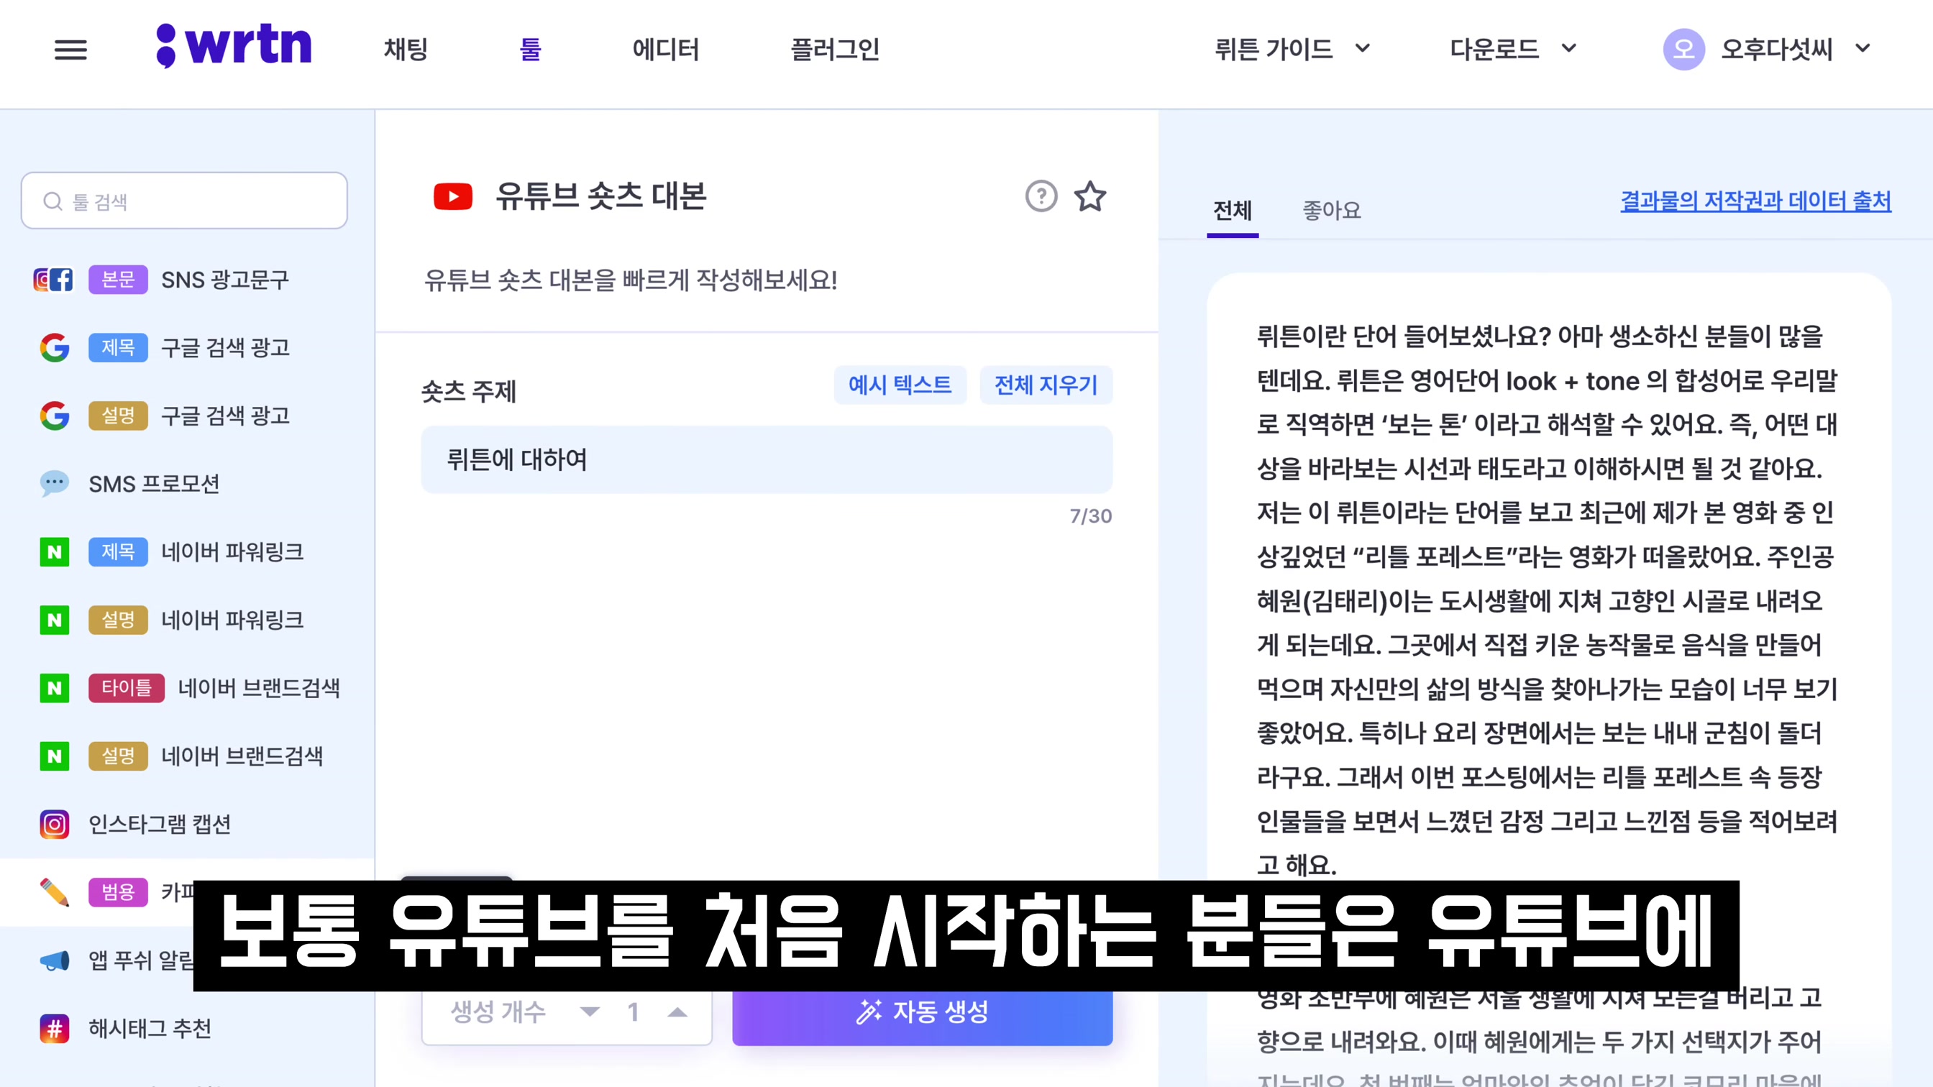The image size is (1933, 1087).
Task: Open the 에디터 menu item
Action: click(x=666, y=50)
